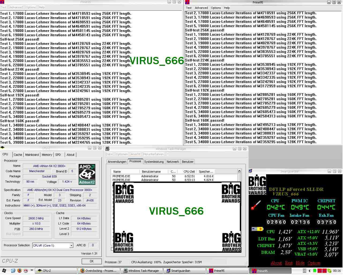Image resolution: width=343 pixels, height=275 pixels.
Task: Click the Multiplier value x 10.0
Action: coord(36,223)
